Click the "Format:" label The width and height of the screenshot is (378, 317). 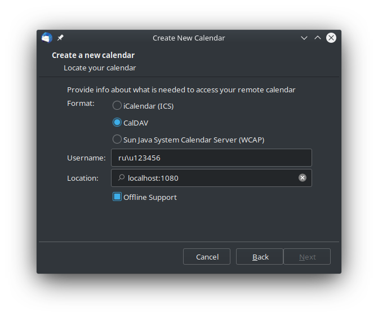81,103
